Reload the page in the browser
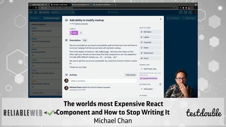The width and height of the screenshot is (226, 127). point(36,8)
